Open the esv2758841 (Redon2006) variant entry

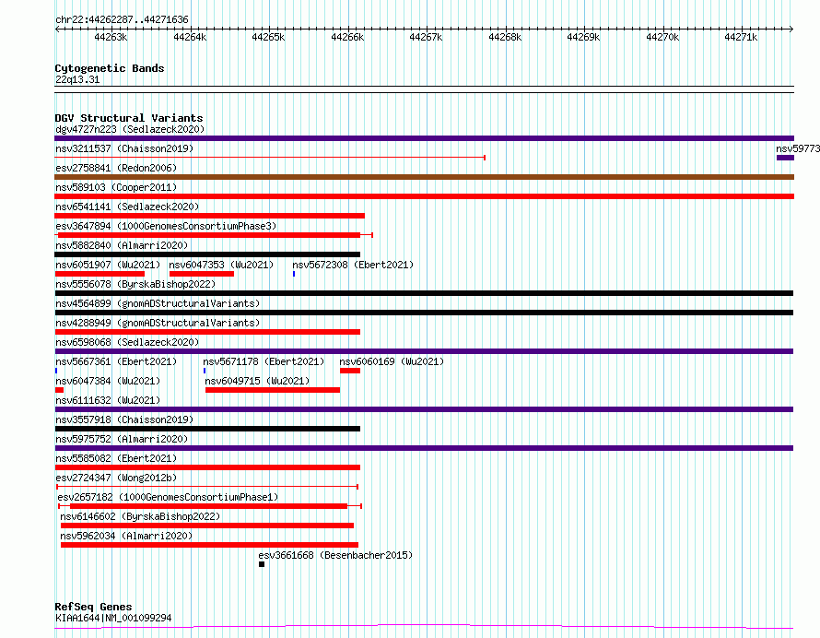point(116,168)
